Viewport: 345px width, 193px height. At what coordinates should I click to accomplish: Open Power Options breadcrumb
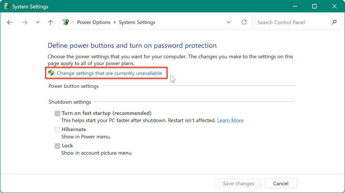(94, 22)
